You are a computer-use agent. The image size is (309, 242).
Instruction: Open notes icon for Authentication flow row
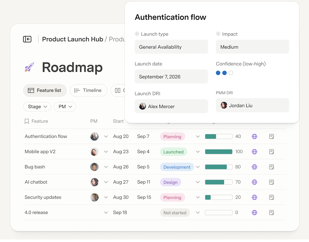point(271,136)
